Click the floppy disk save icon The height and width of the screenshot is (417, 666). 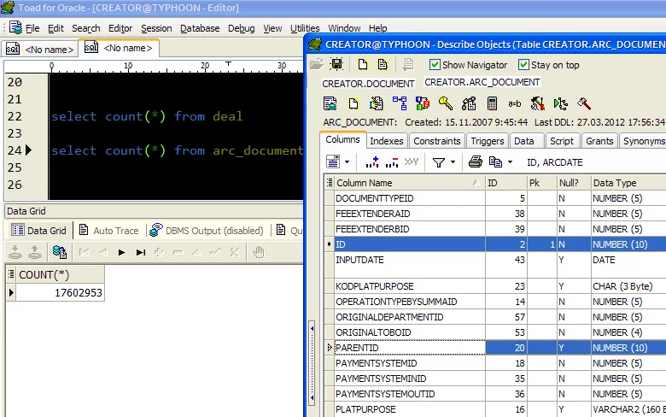click(336, 64)
